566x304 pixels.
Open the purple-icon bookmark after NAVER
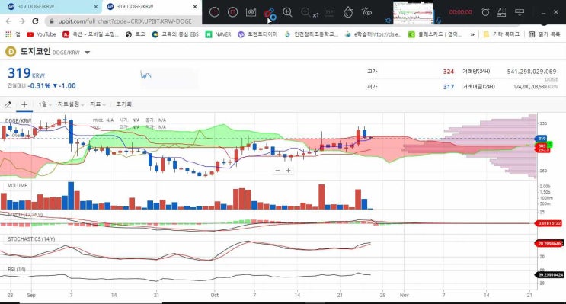pyautogui.click(x=257, y=34)
